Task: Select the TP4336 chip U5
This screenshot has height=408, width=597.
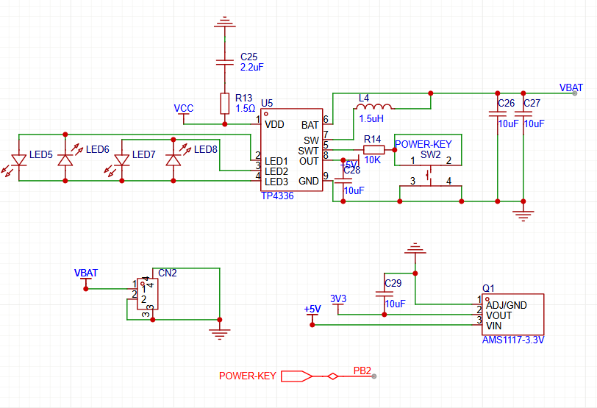Action: tap(291, 152)
